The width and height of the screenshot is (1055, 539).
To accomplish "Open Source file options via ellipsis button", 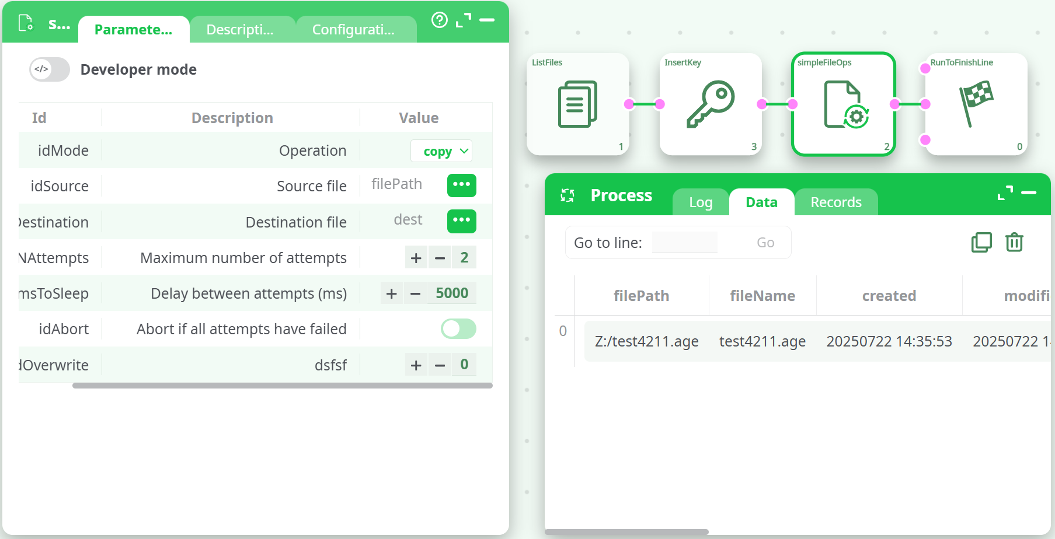I will pyautogui.click(x=461, y=185).
